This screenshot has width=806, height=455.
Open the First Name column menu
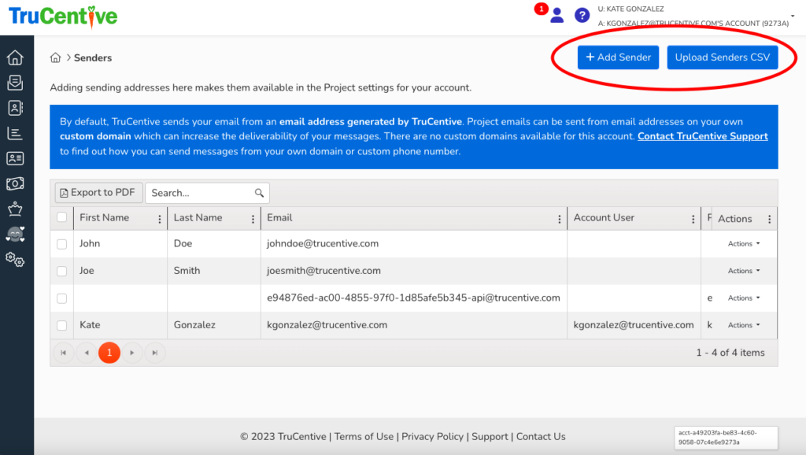[160, 219]
